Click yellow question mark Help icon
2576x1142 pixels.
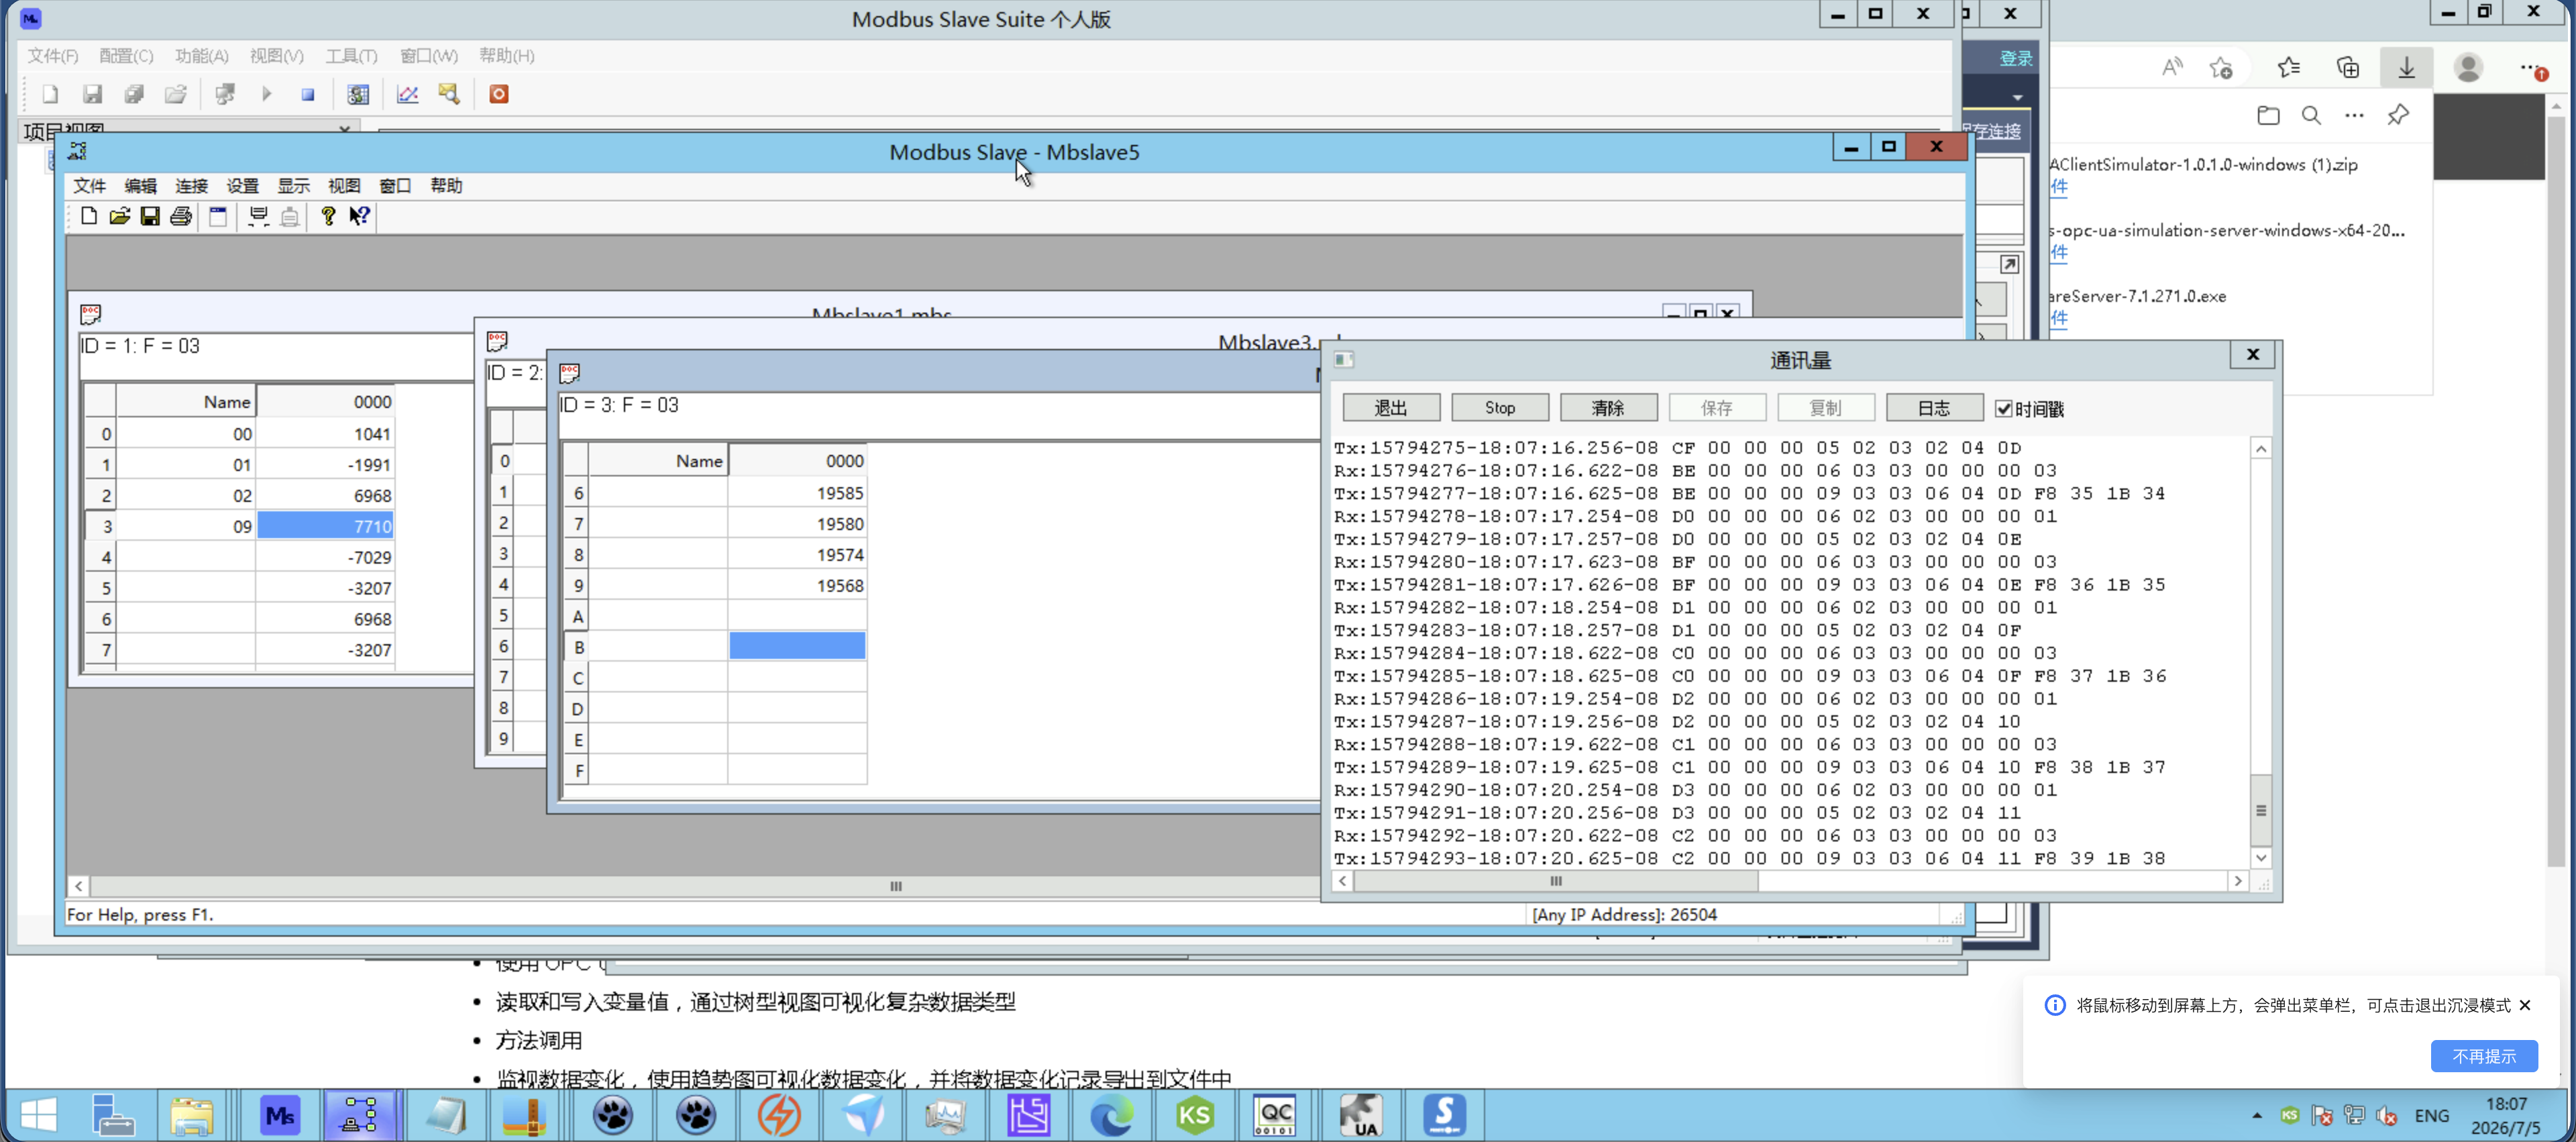(328, 216)
